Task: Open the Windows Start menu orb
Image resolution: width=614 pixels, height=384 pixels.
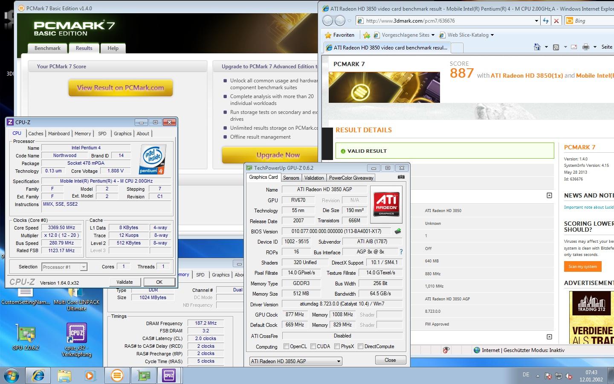Action: pyautogui.click(x=11, y=375)
